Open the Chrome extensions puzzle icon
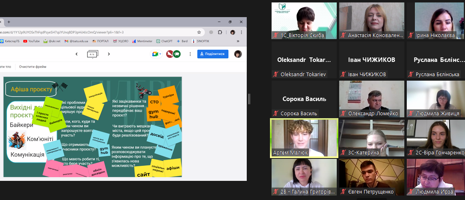 pyautogui.click(x=220, y=32)
